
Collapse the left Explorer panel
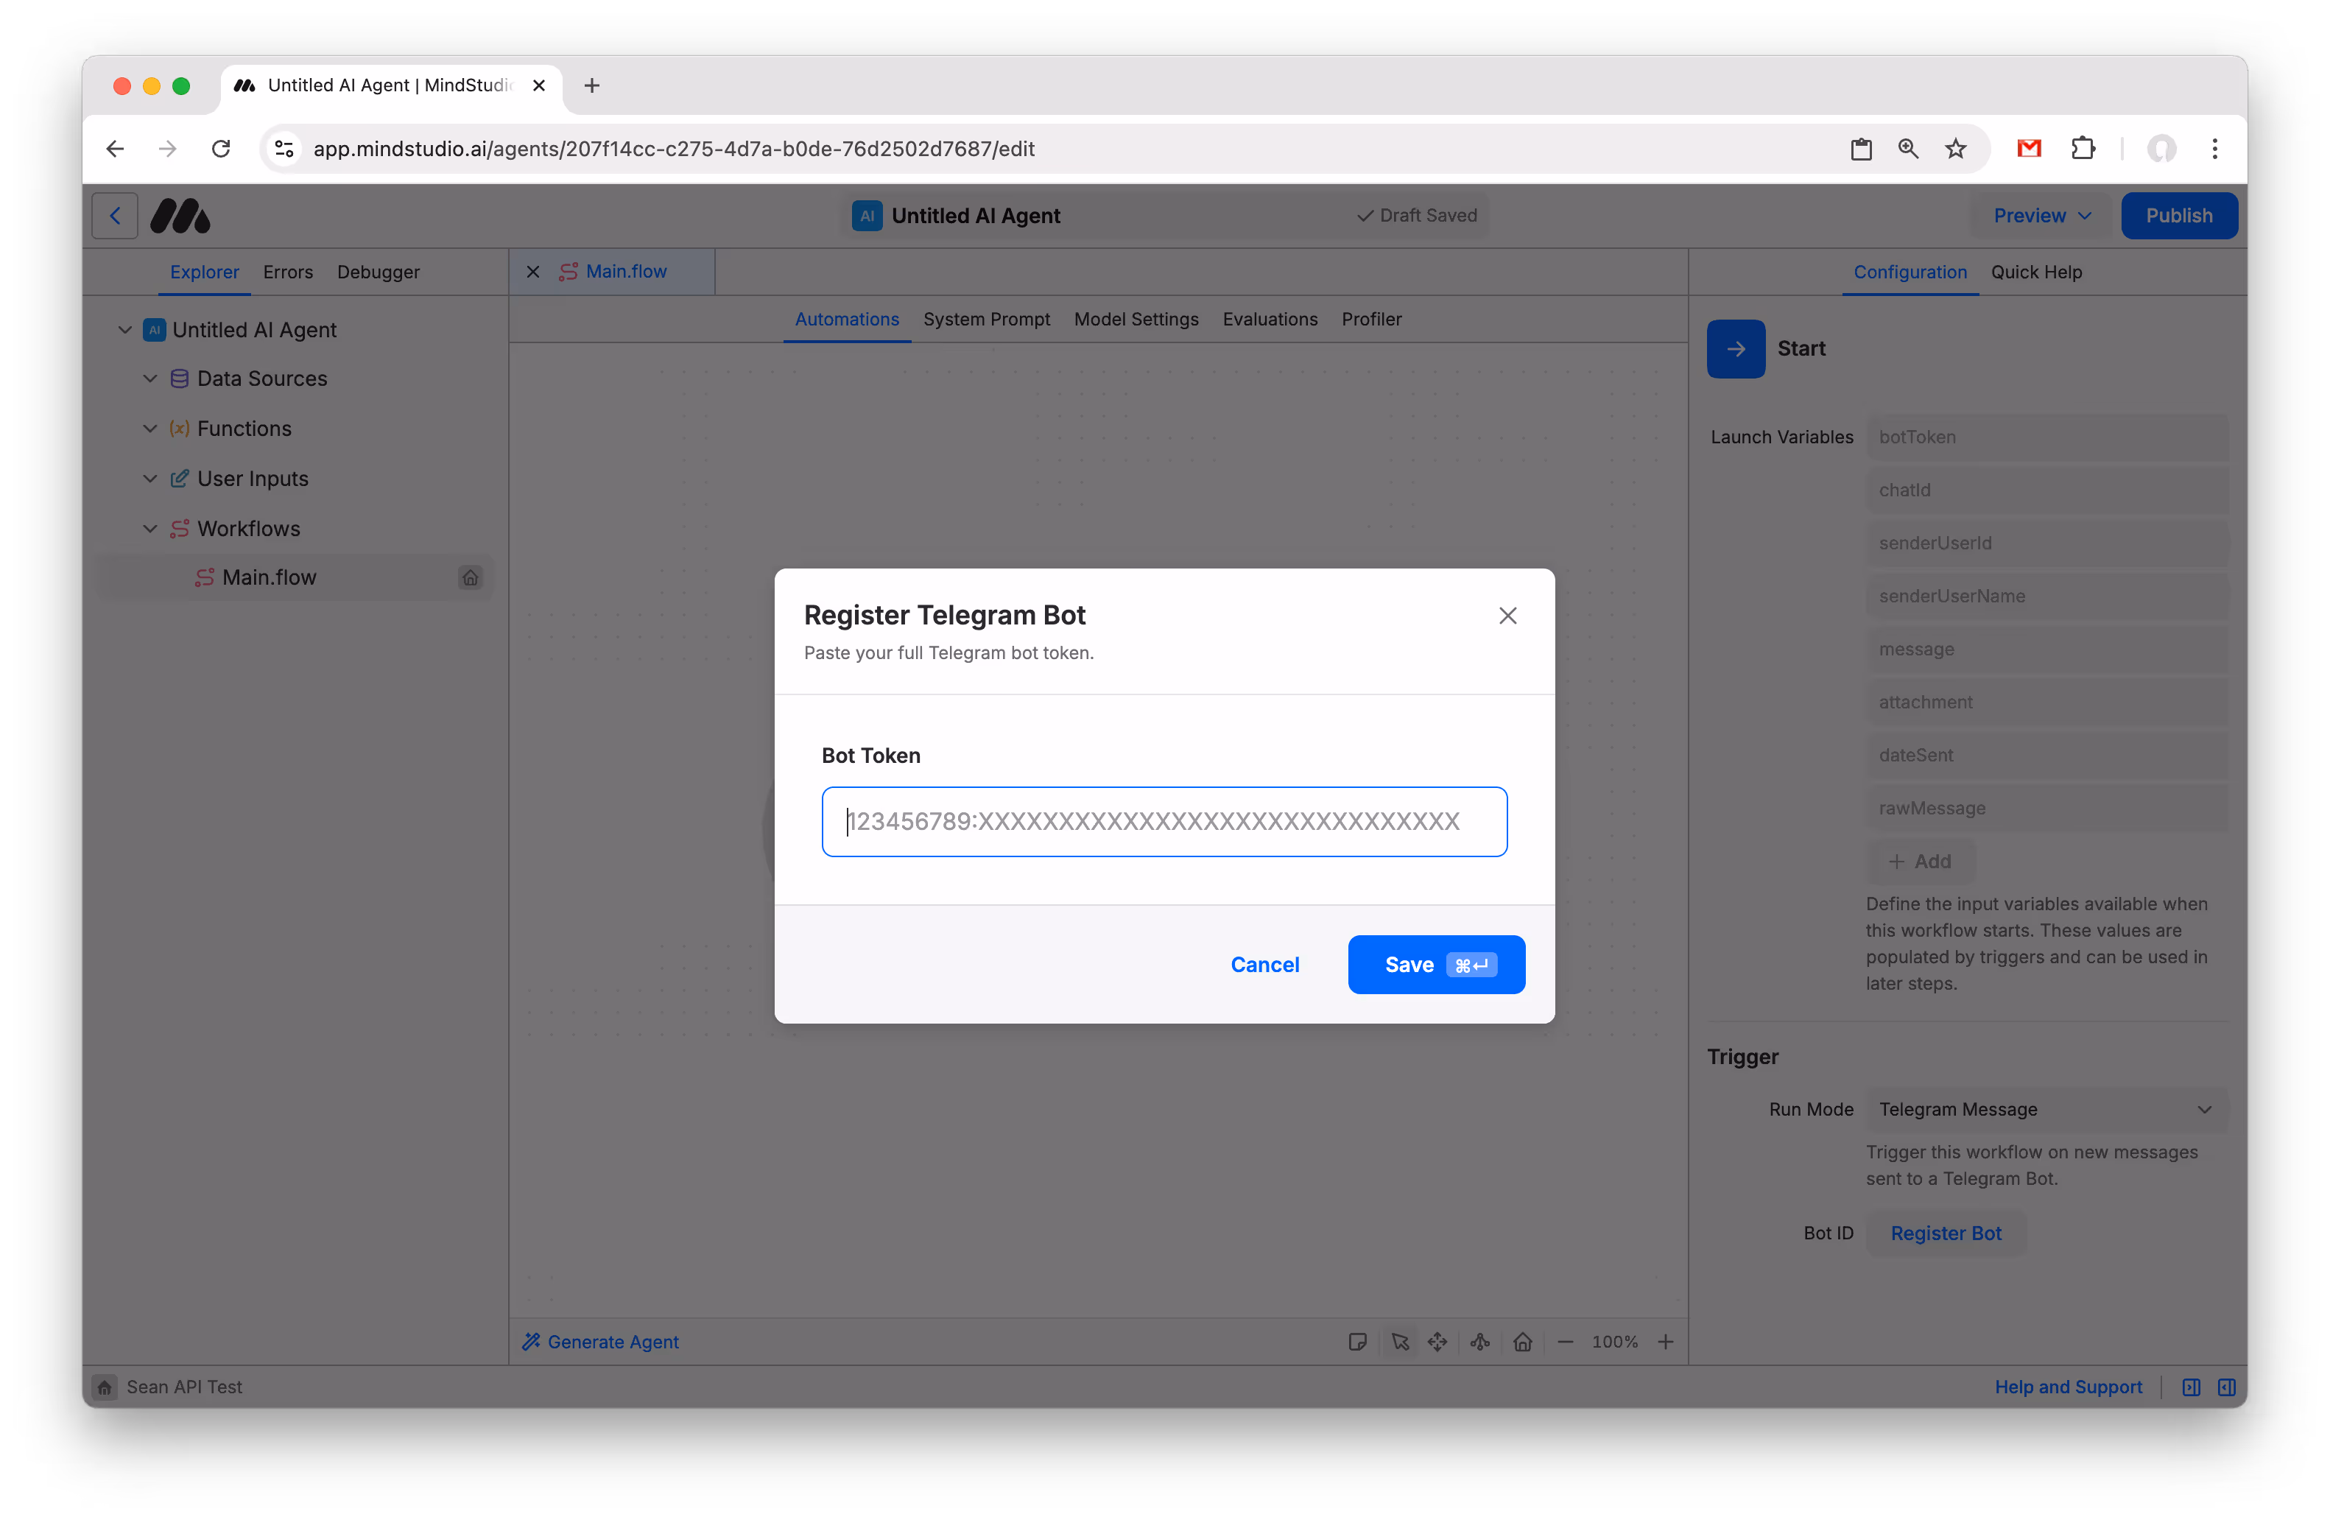(2191, 1387)
